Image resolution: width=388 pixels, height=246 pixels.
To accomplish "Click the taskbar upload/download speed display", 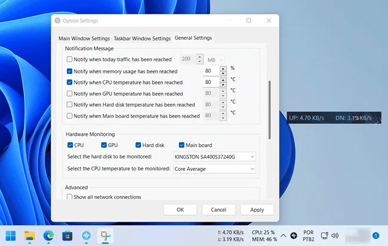I will click(231, 236).
